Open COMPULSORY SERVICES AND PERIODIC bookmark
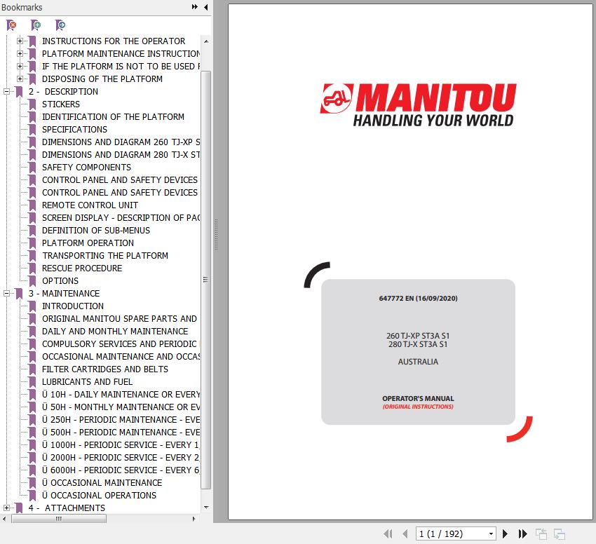 [121, 344]
